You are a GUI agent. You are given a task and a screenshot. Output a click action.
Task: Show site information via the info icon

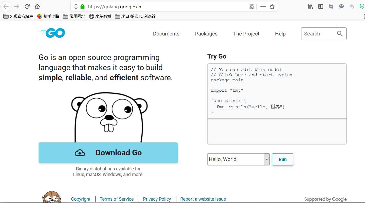(x=76, y=6)
